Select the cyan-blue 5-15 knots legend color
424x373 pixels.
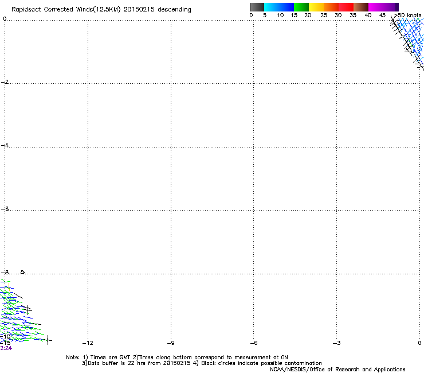279,7
